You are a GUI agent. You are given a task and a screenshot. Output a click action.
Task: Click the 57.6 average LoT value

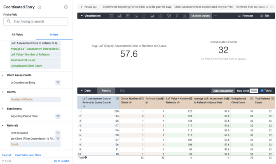pyautogui.click(x=129, y=54)
